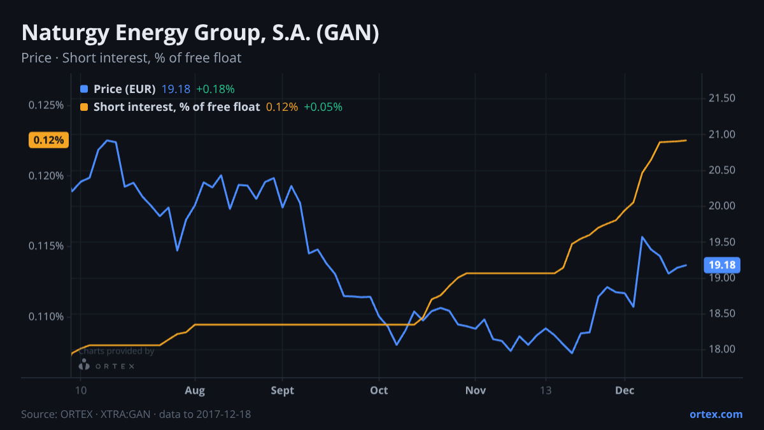
Task: Click the chart title Naturgy Energy Group, S.A. (GAN)
Action: (x=201, y=34)
